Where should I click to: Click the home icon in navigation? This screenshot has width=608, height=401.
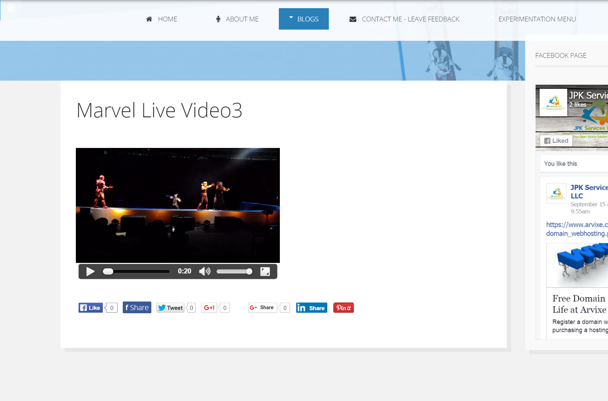[149, 19]
